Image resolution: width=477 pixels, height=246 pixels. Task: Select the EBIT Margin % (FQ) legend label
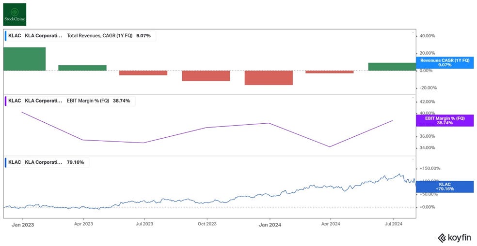tap(70, 101)
